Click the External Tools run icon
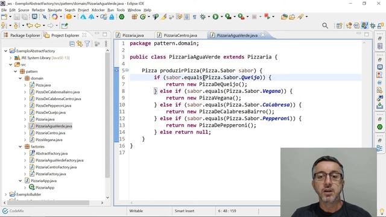The height and width of the screenshot is (217, 386). pos(241,17)
